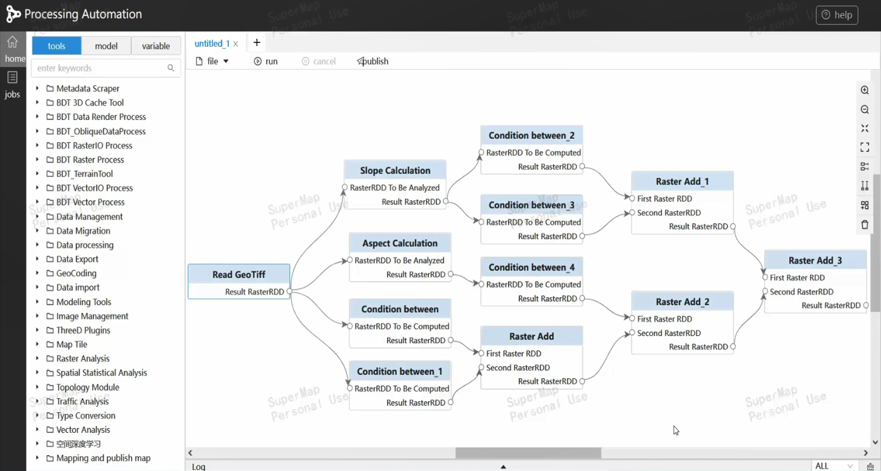Switch to the tools tab

point(56,46)
